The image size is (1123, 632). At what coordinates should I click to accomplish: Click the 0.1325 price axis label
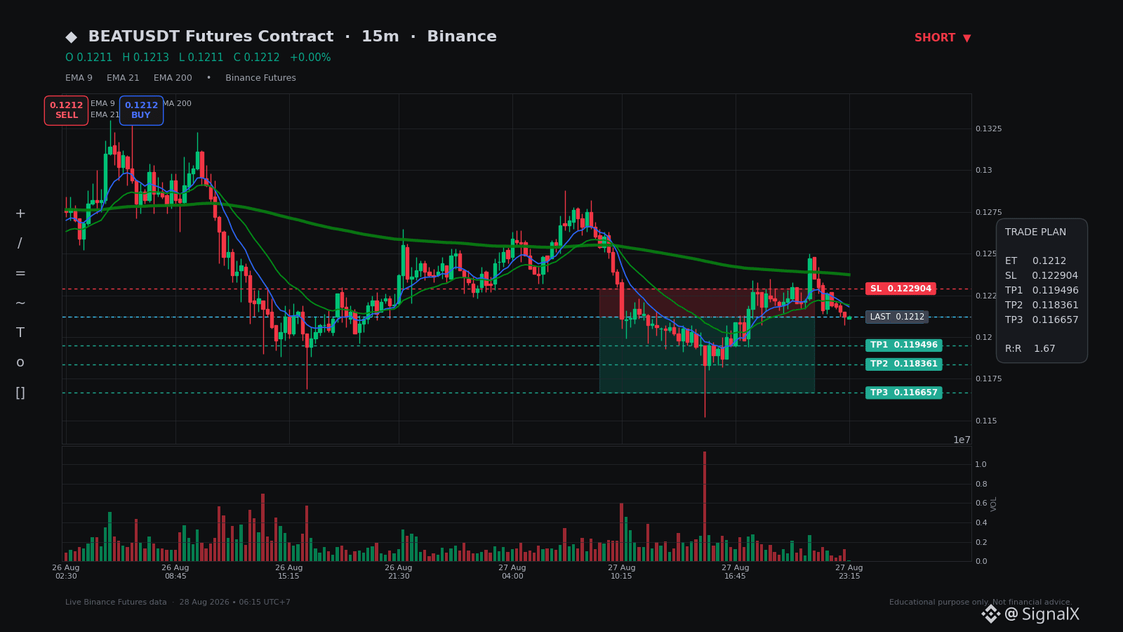pyautogui.click(x=988, y=129)
